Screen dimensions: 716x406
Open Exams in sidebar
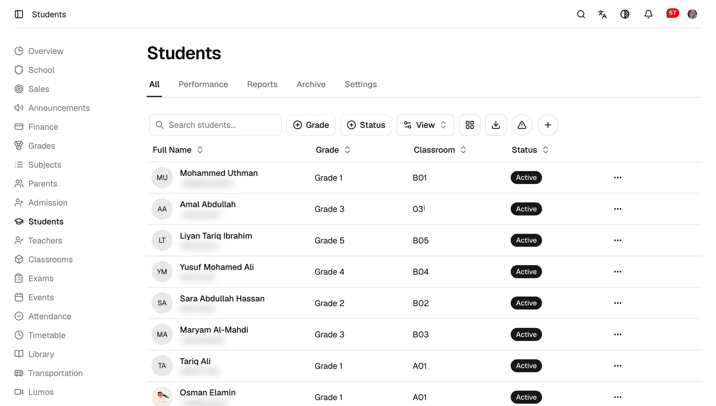[34, 278]
